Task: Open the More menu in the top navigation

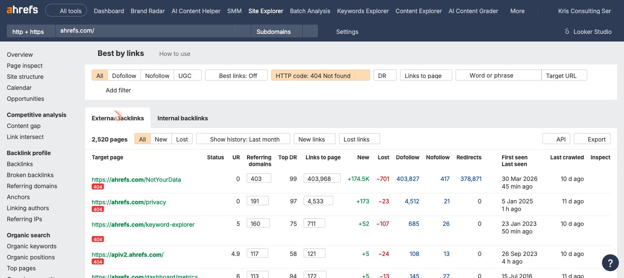Action: (517, 11)
